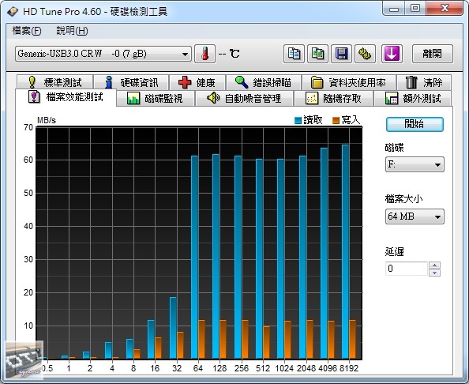
Task: Open the 標準測試 benchmark tab
Action: point(54,82)
